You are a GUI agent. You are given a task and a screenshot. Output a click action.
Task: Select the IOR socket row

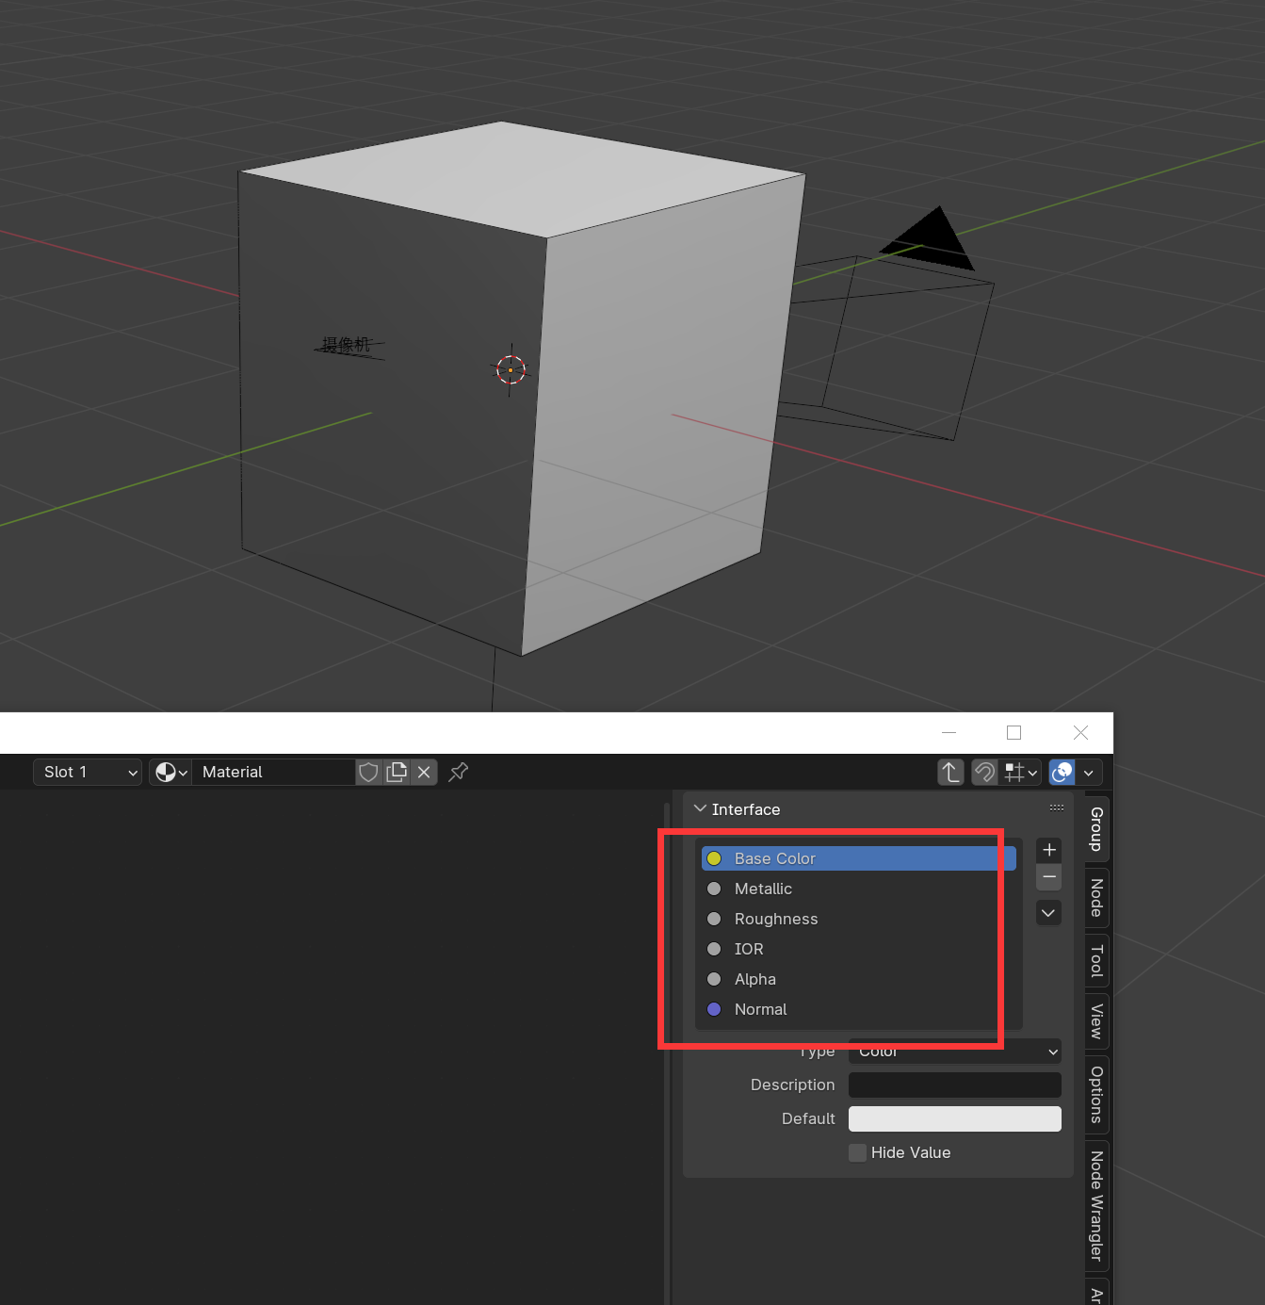click(x=859, y=949)
